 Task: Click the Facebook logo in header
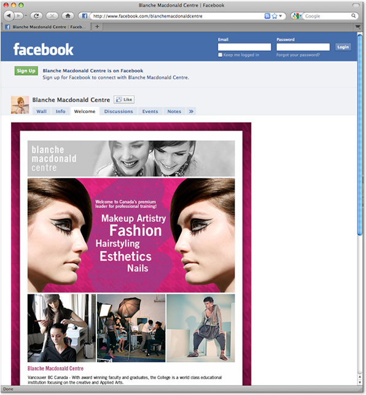pyautogui.click(x=43, y=49)
